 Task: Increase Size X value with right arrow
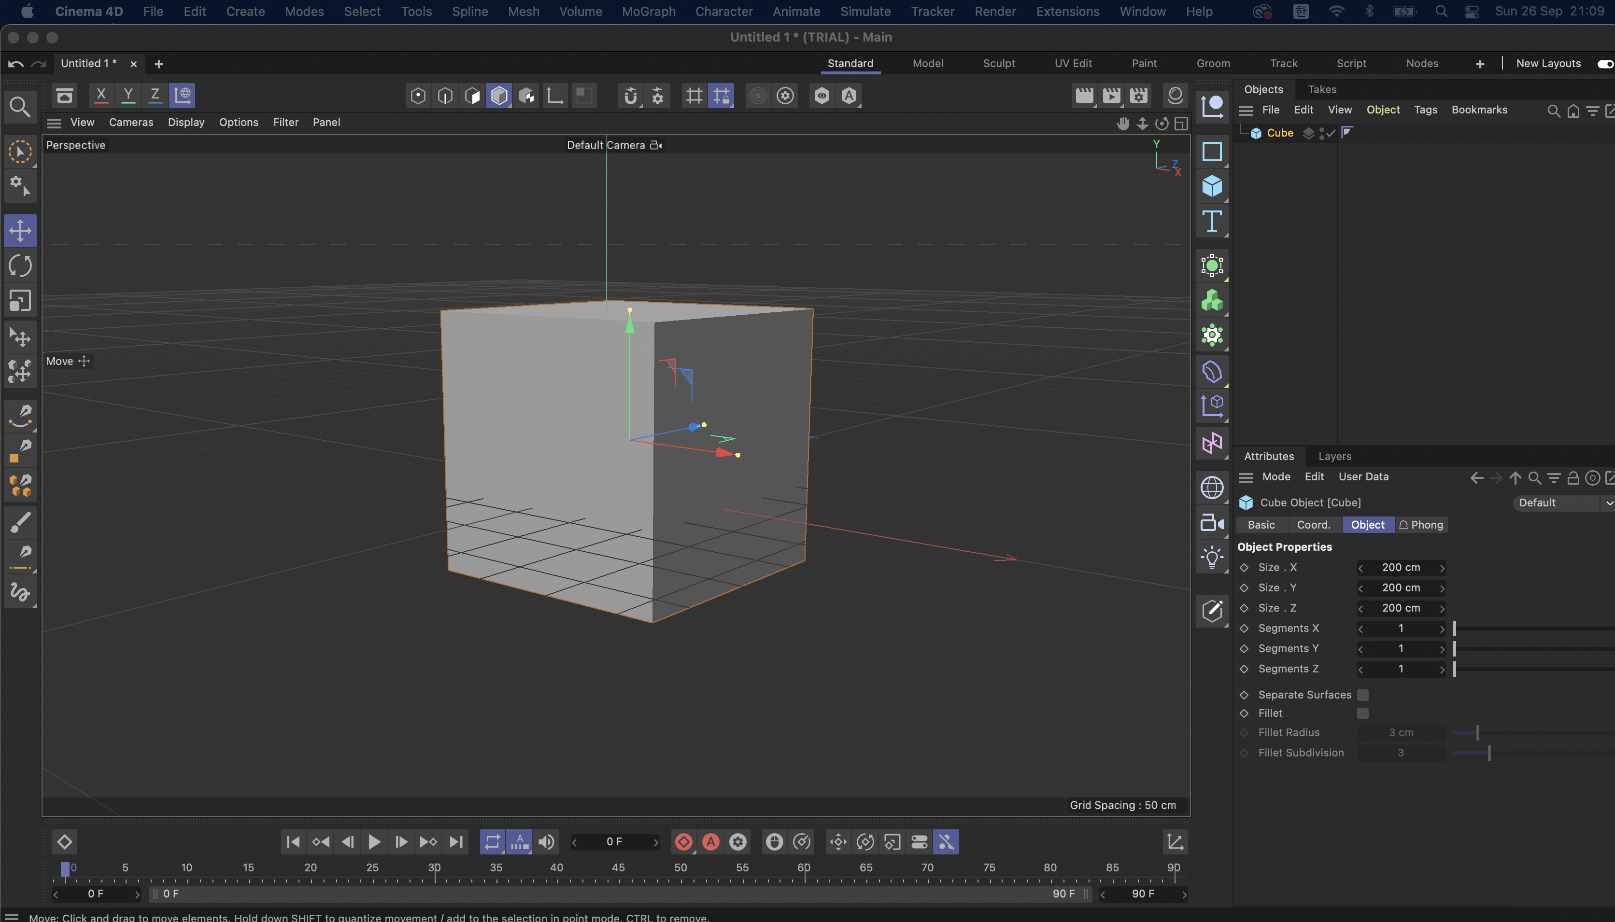pyautogui.click(x=1442, y=568)
